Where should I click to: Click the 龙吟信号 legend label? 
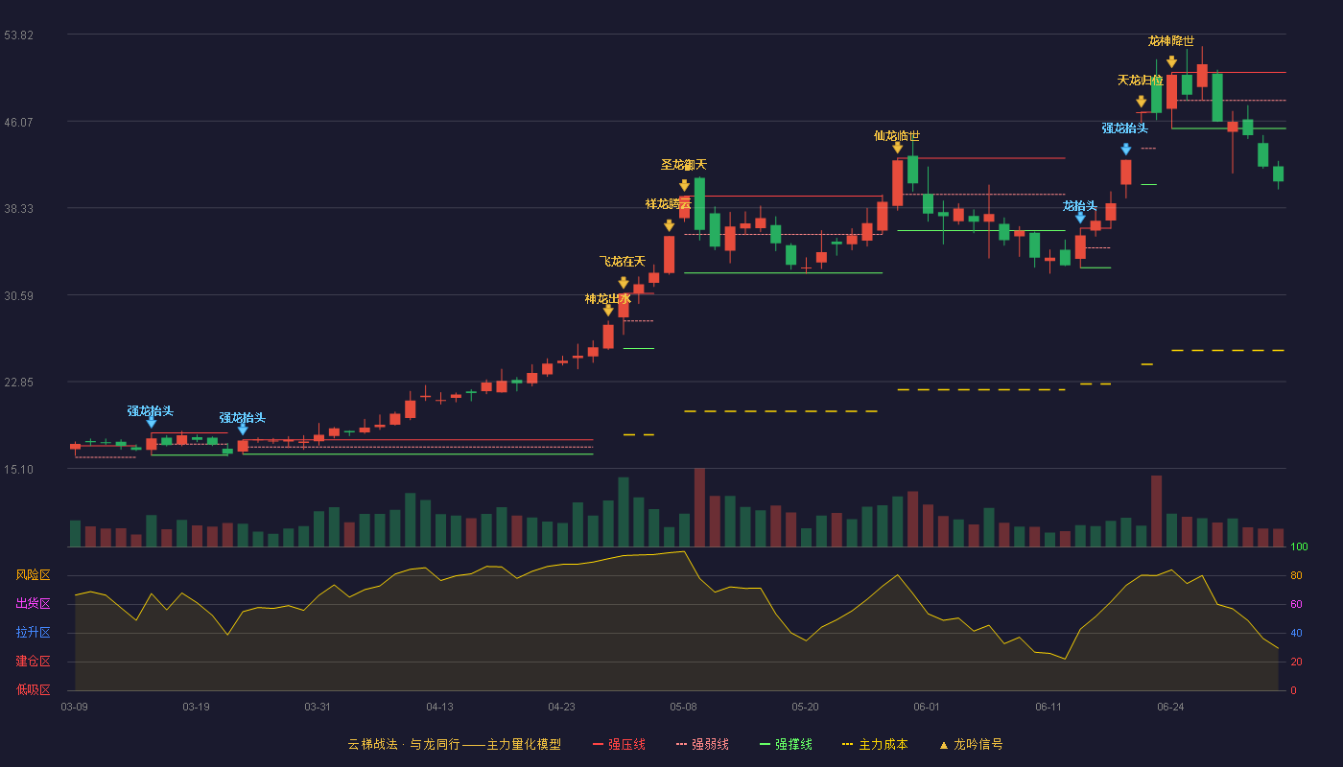[x=978, y=744]
